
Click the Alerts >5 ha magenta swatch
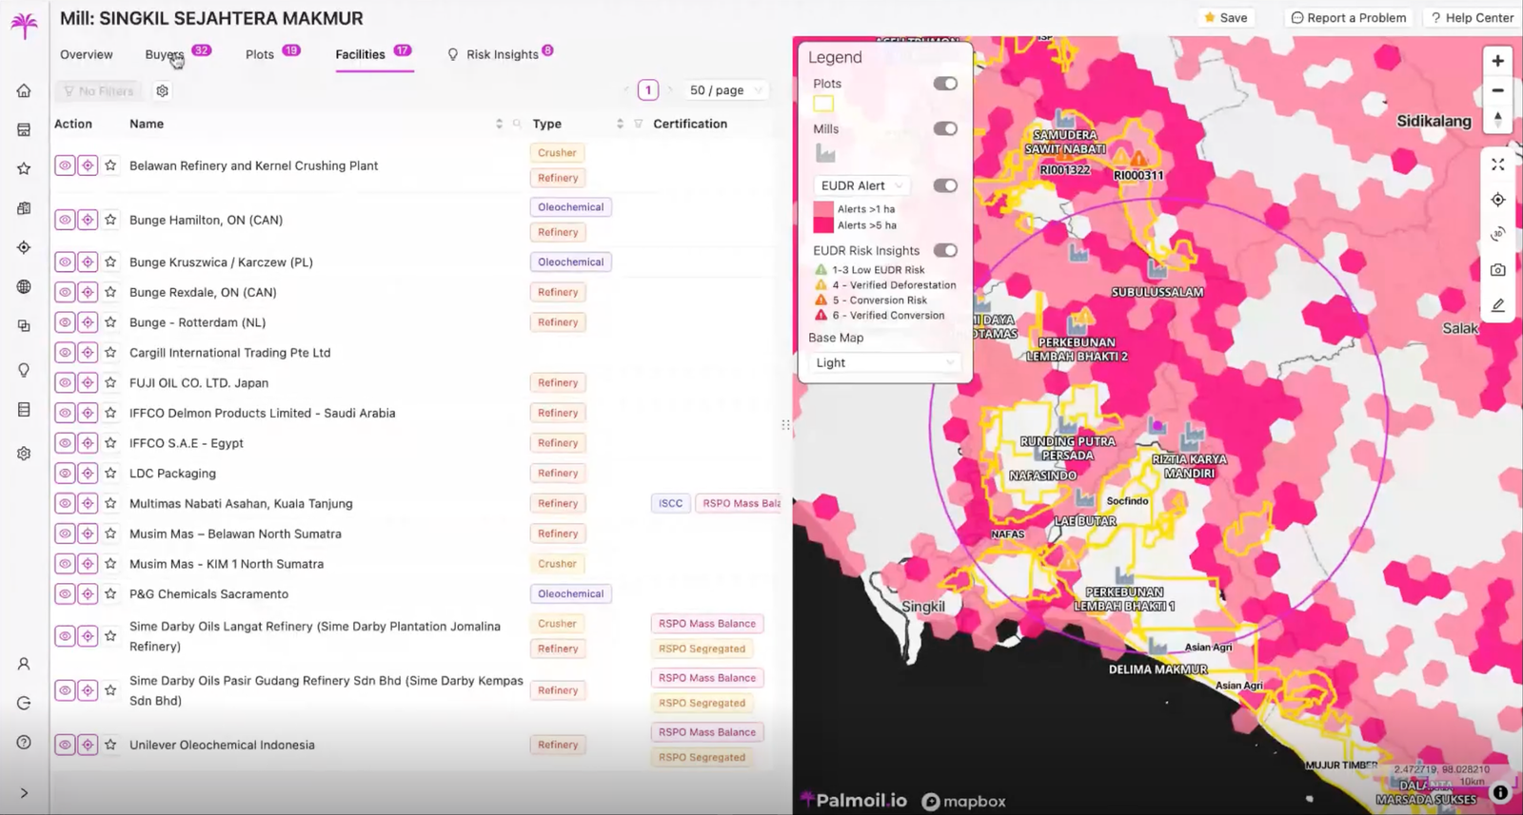tap(823, 225)
